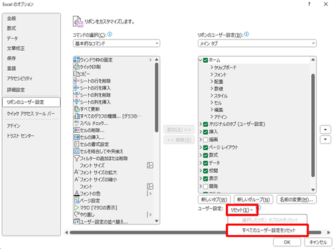334x249 pixels.
Task: Click the すべて更新 command icon
Action: [x=77, y=109]
